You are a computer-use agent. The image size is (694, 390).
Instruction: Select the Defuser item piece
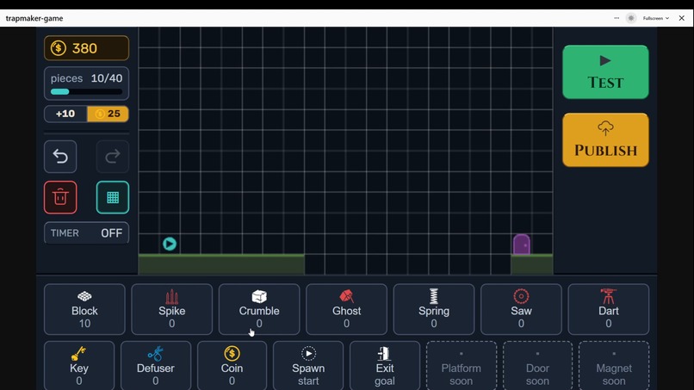155,366
